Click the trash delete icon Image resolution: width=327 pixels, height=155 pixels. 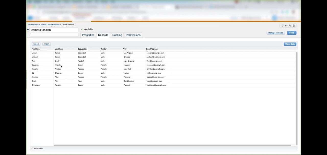(294, 26)
